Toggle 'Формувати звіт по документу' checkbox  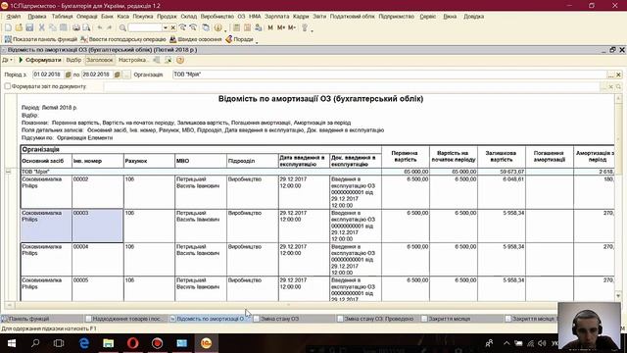(8, 86)
